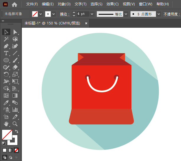Open the 效果(C) menu

pos(112,4)
